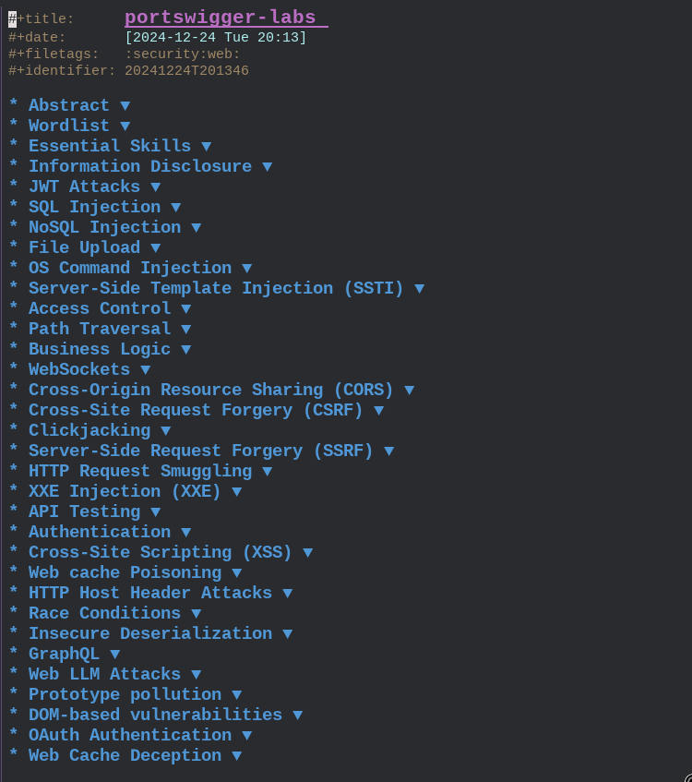
Task: Click the 2024-12-24 date timestamp
Action: pos(215,38)
